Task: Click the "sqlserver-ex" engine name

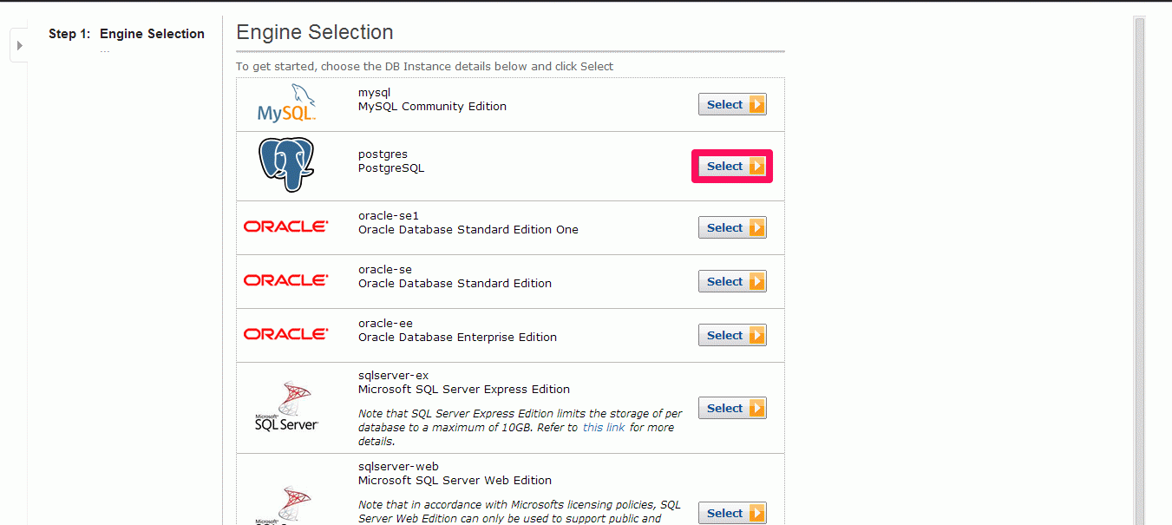Action: [x=393, y=375]
